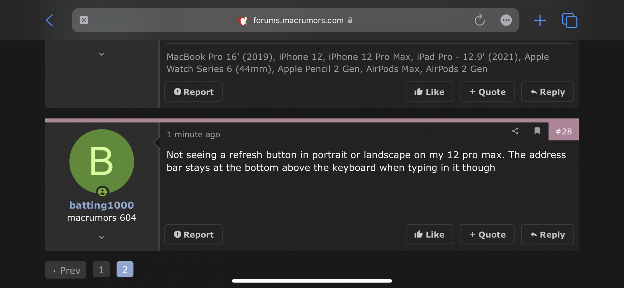Viewport: 624px width, 288px height.
Task: Close the tab with the X icon
Action: click(84, 20)
